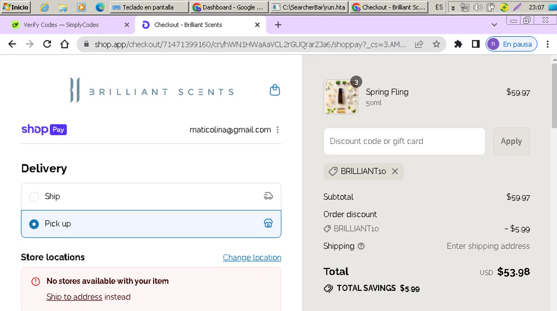557x311 pixels.
Task: Expand hidden system tray icons
Action: pos(453,7)
